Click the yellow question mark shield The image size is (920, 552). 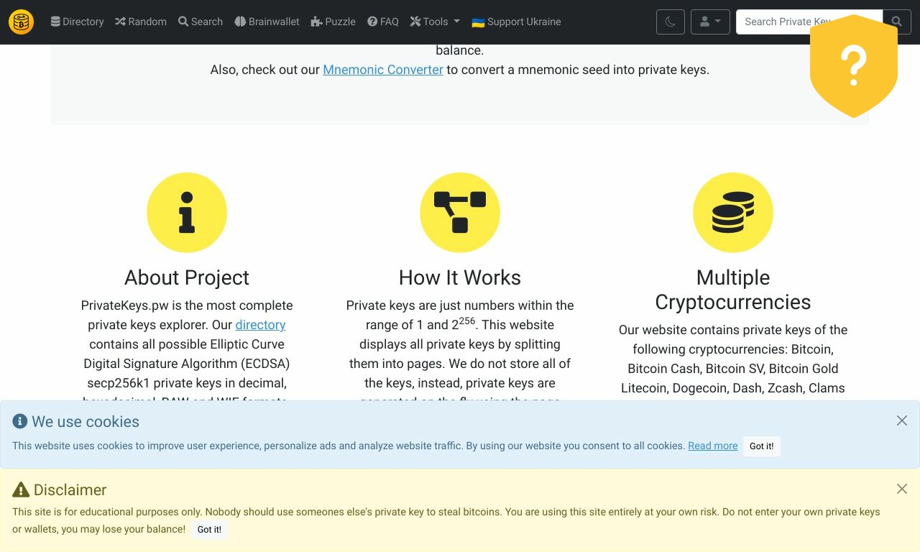coord(854,65)
